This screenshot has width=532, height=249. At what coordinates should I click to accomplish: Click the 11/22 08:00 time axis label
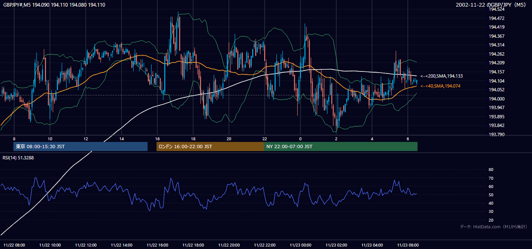tap(14, 245)
